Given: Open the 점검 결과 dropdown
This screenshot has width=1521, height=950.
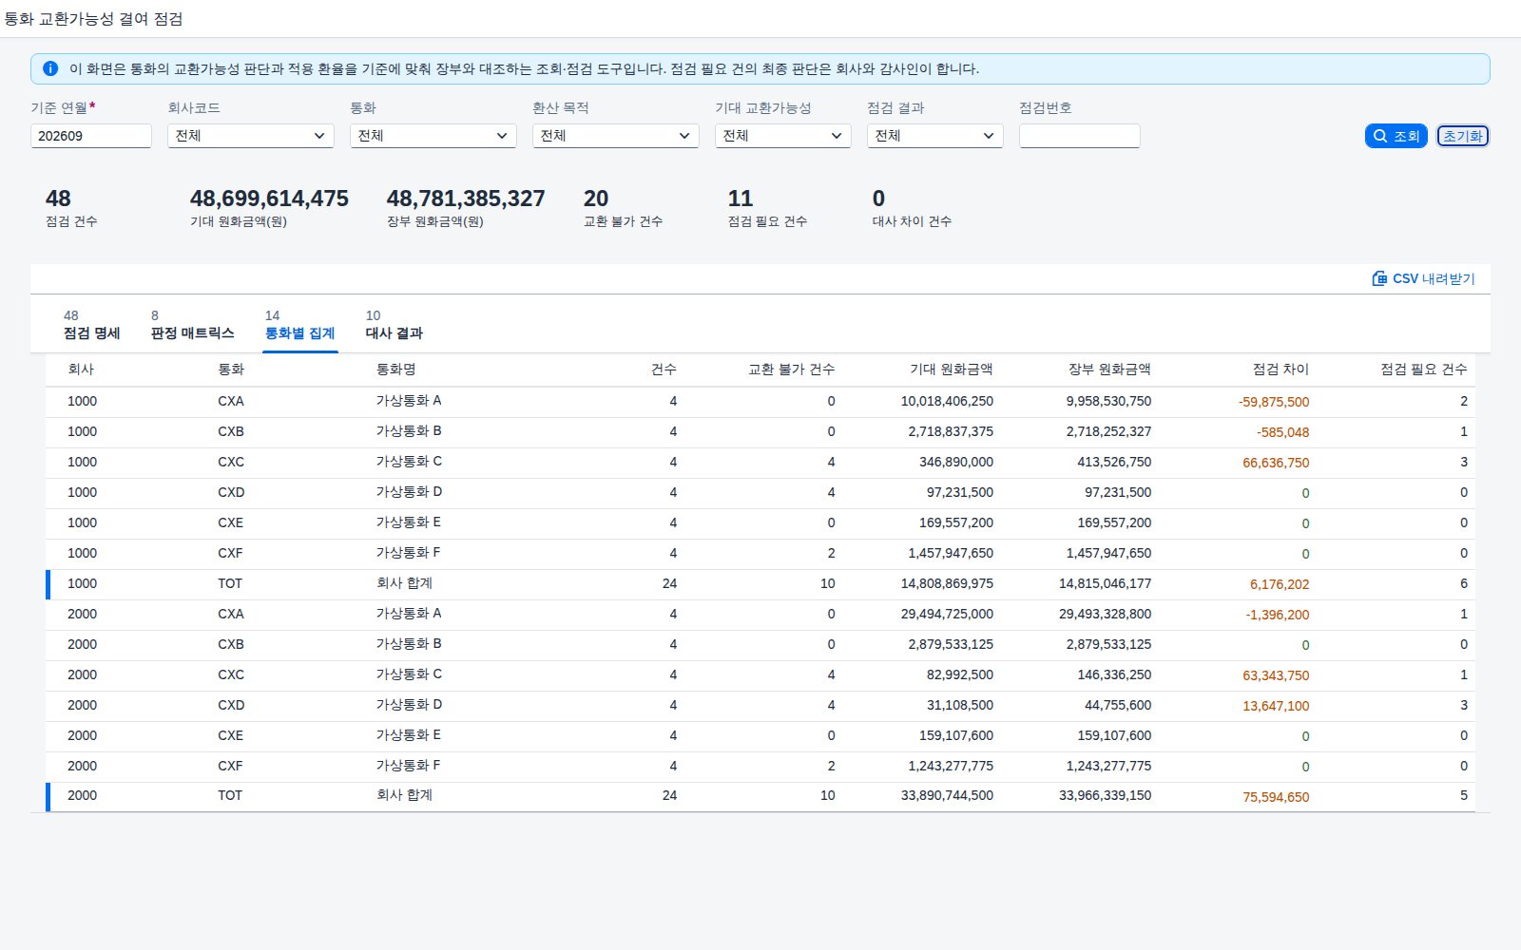Looking at the screenshot, I should coord(935,136).
